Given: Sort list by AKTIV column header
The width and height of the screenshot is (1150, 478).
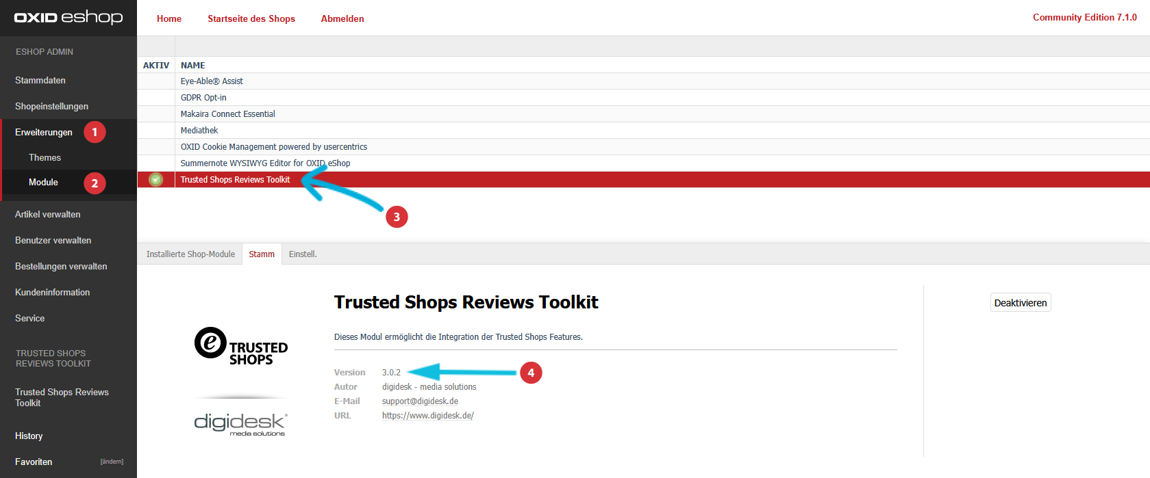Looking at the screenshot, I should coord(156,65).
